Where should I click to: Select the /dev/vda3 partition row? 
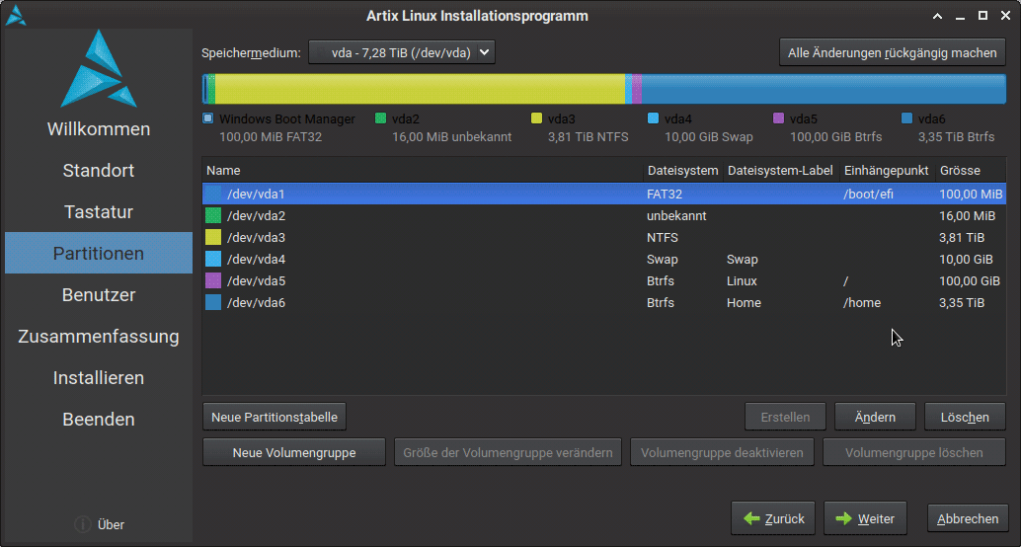[604, 237]
